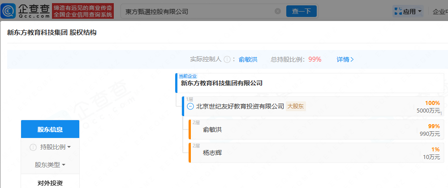Open the 应用 dropdown menu

(x=409, y=12)
